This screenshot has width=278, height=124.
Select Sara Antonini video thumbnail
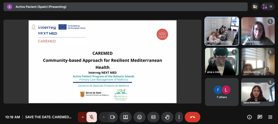[x=258, y=92]
